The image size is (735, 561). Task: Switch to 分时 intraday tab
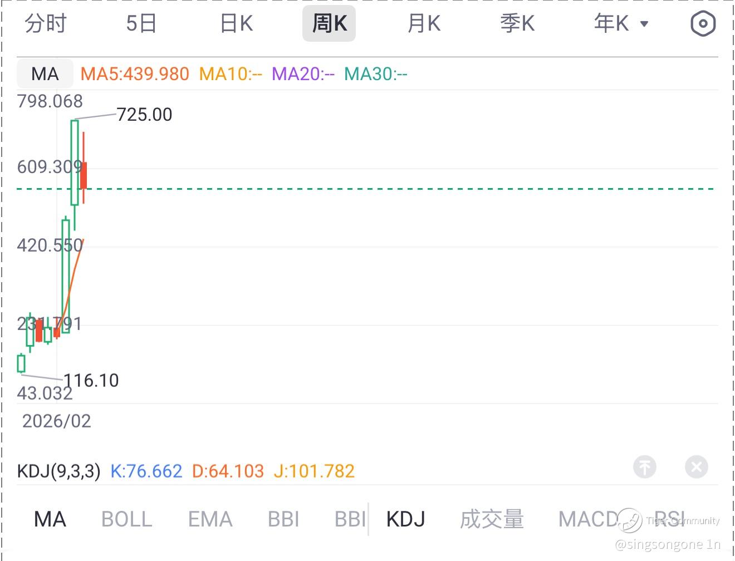(x=46, y=23)
